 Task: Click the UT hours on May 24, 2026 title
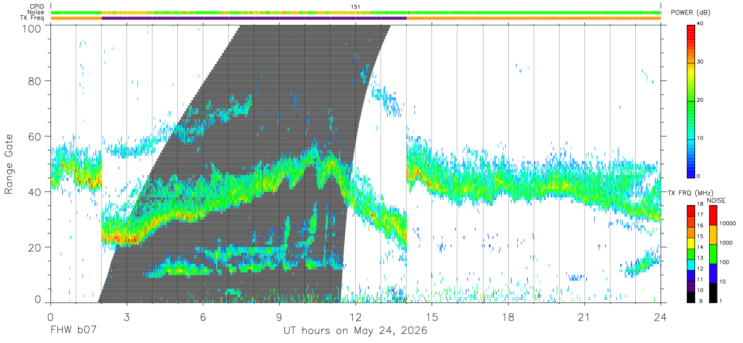(x=356, y=331)
